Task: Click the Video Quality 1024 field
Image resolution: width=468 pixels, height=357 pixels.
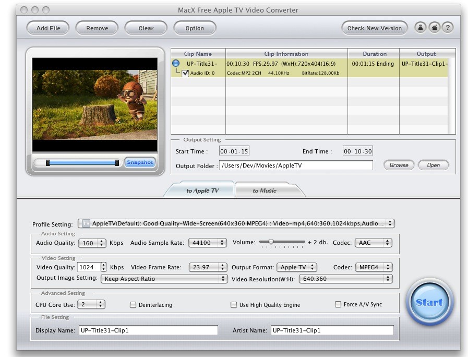Action: tap(89, 267)
